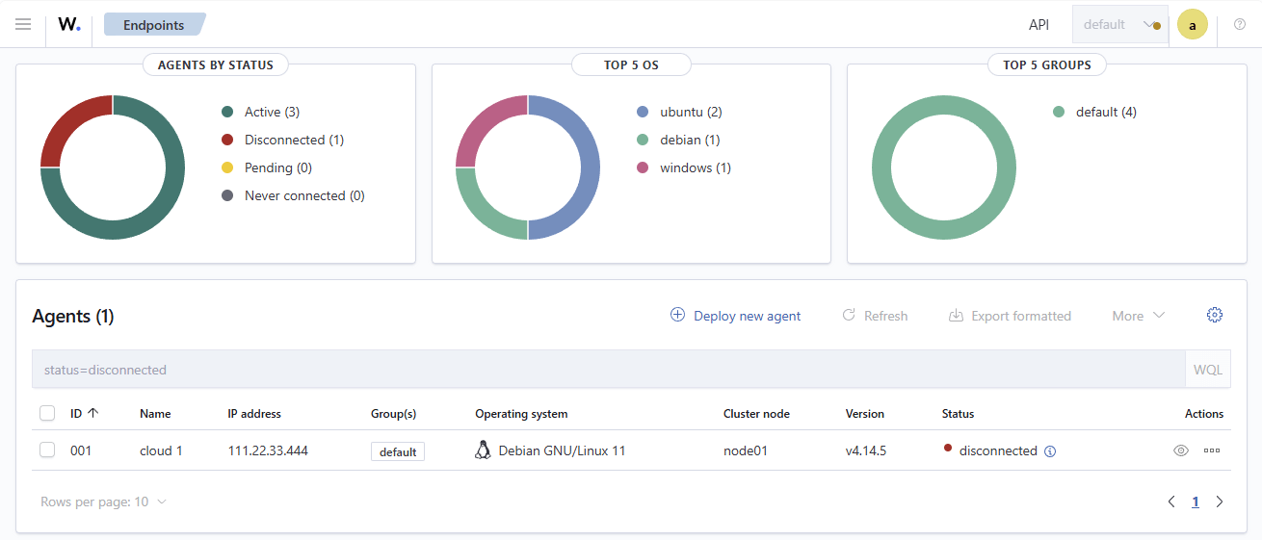The image size is (1262, 540).
Task: Open table settings gear icon
Action: click(1215, 315)
